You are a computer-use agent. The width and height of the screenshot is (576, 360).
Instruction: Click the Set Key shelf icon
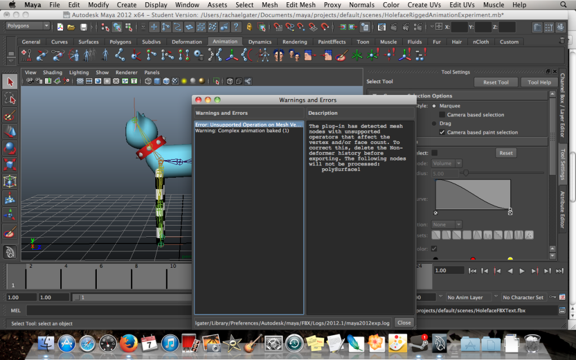click(x=26, y=55)
